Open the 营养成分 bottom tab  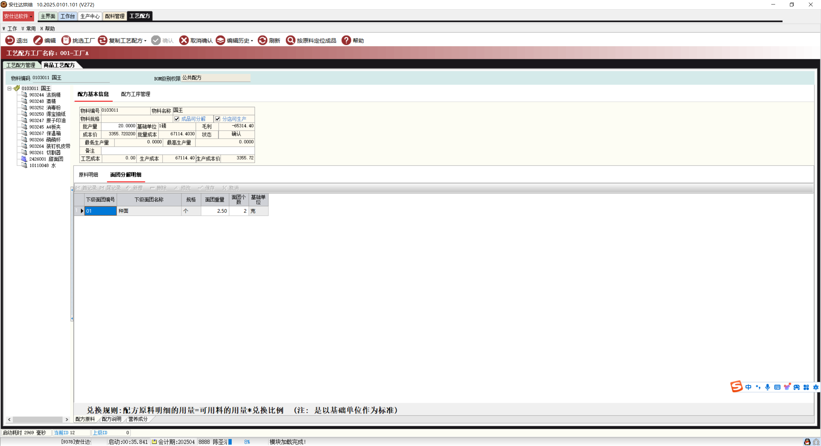click(138, 419)
